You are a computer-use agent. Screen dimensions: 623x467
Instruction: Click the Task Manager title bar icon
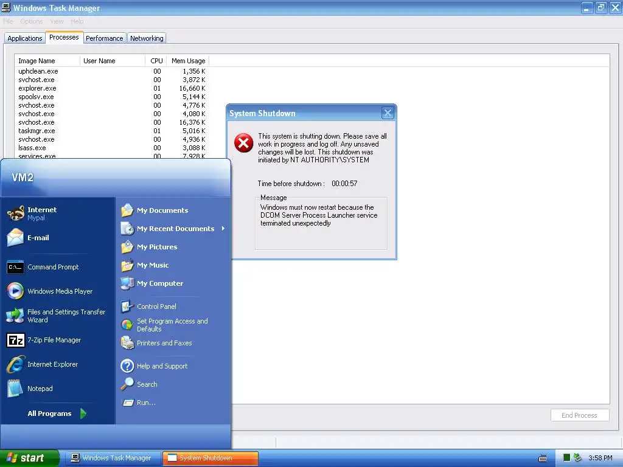coord(6,7)
